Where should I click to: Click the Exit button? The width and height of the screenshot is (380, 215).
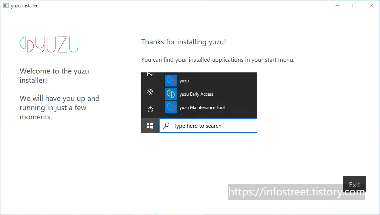354,184
